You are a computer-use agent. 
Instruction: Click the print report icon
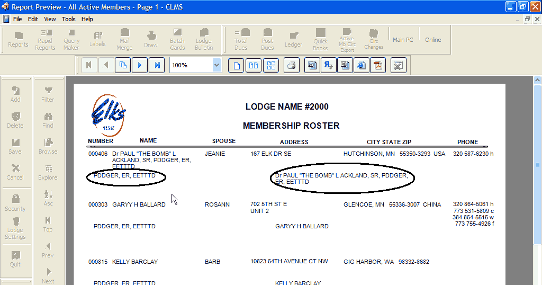click(x=291, y=65)
